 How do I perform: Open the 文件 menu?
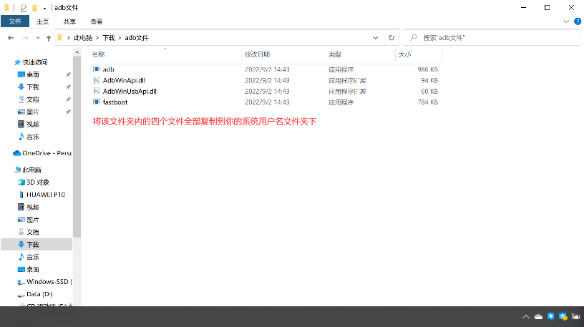[15, 21]
